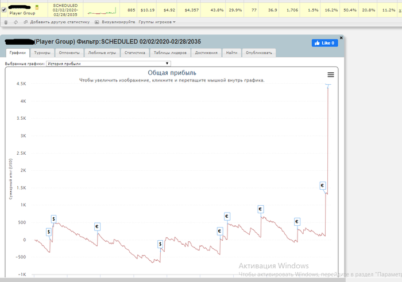Click the Facebook Like button

coord(325,43)
